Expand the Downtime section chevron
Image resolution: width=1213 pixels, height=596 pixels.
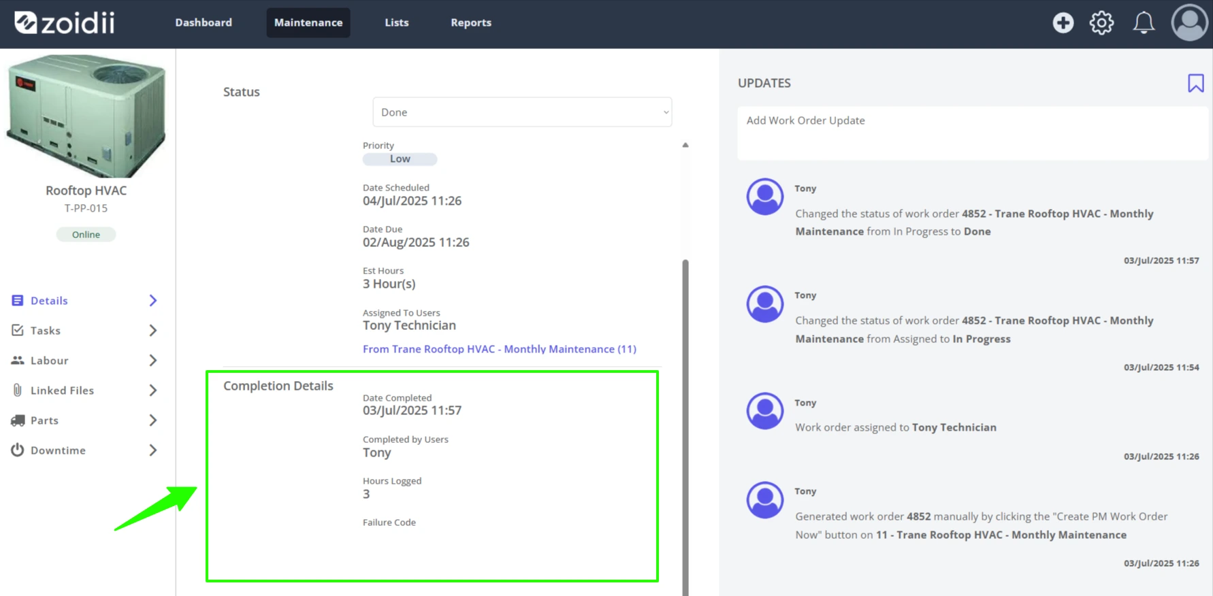coord(153,450)
